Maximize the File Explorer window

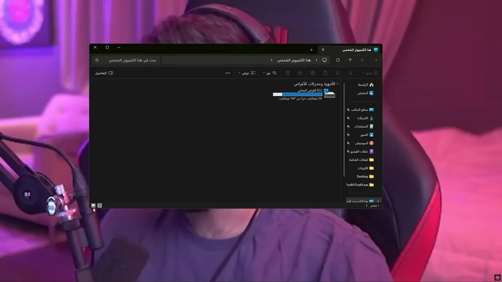[x=107, y=47]
